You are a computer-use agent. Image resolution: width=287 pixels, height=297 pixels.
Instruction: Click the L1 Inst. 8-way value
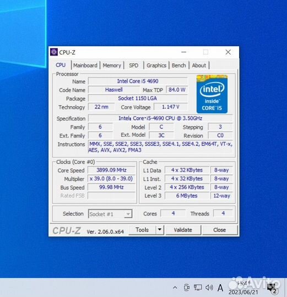[x=221, y=179]
